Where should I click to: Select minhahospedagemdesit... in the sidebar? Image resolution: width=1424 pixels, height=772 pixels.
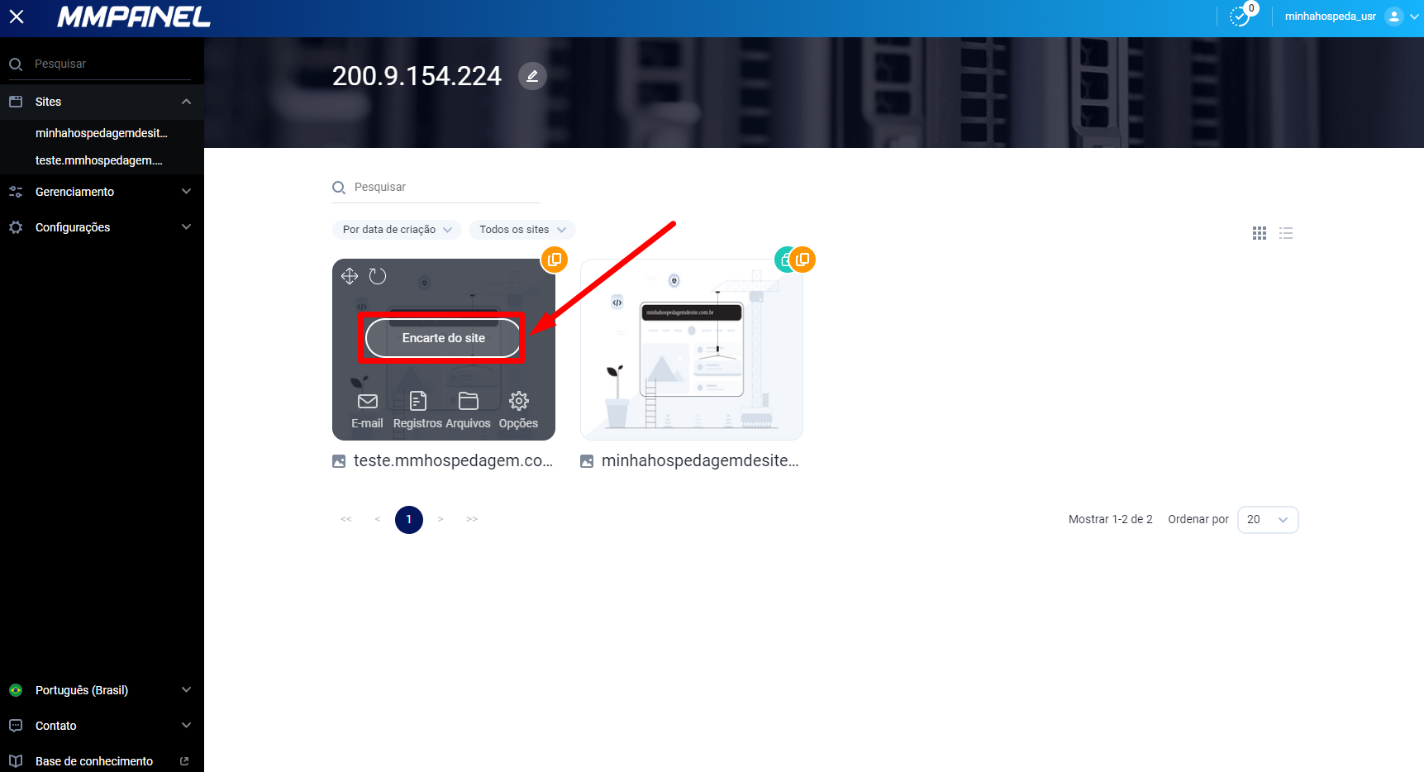(x=102, y=133)
